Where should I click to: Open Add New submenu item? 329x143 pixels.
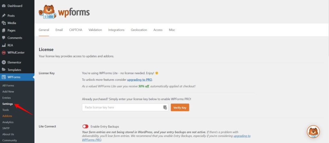[8, 92]
